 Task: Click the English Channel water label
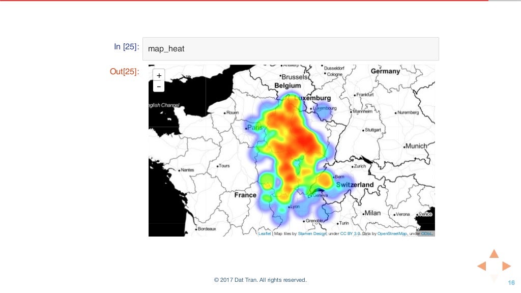(x=164, y=105)
